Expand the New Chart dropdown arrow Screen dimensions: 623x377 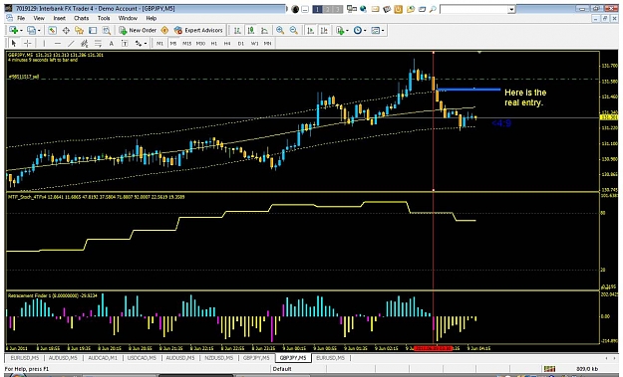click(x=21, y=31)
